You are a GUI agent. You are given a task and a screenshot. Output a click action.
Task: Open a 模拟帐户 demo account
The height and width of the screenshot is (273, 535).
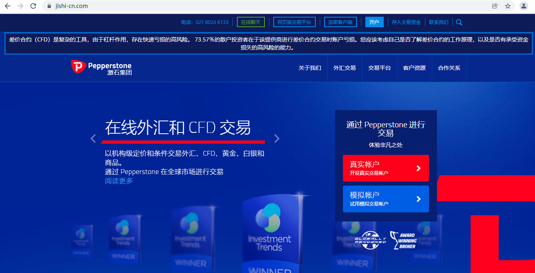(x=386, y=199)
